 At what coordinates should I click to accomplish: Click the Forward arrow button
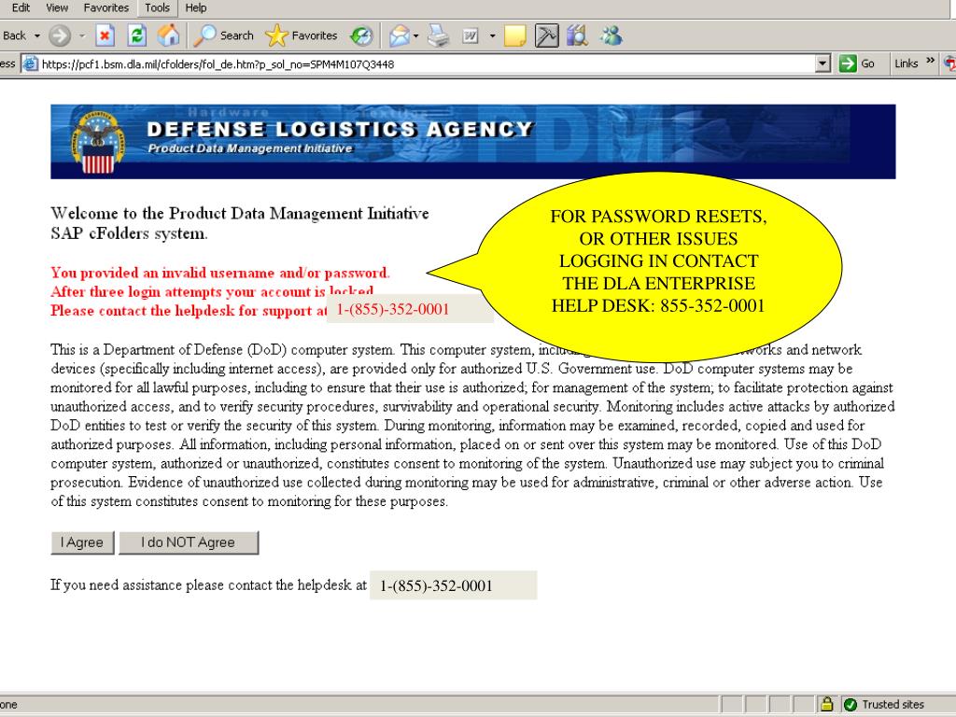pos(60,36)
